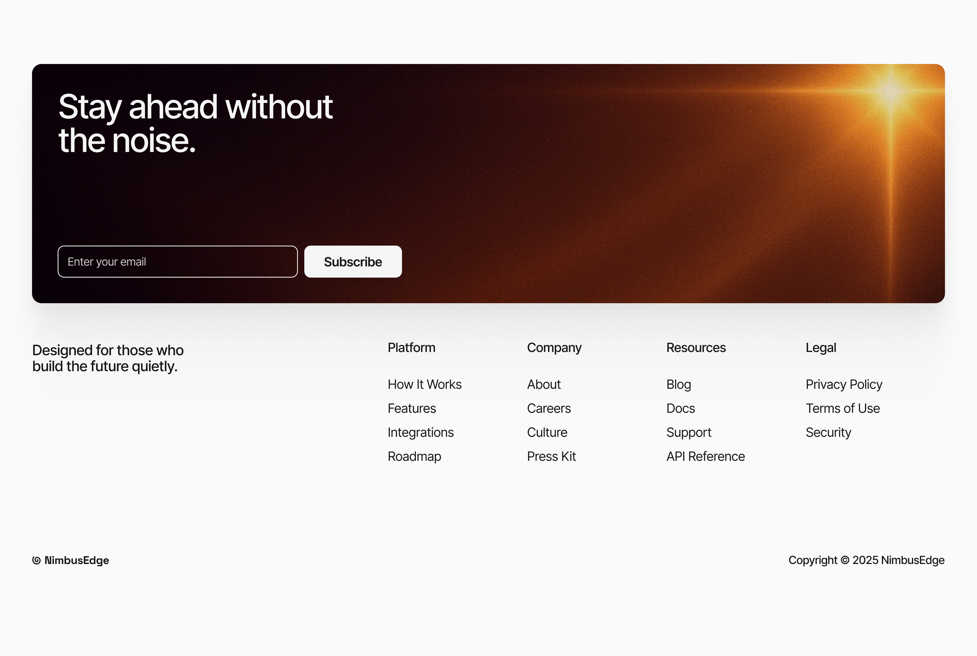Click the Subscribe button
This screenshot has width=977, height=656.
coord(353,262)
